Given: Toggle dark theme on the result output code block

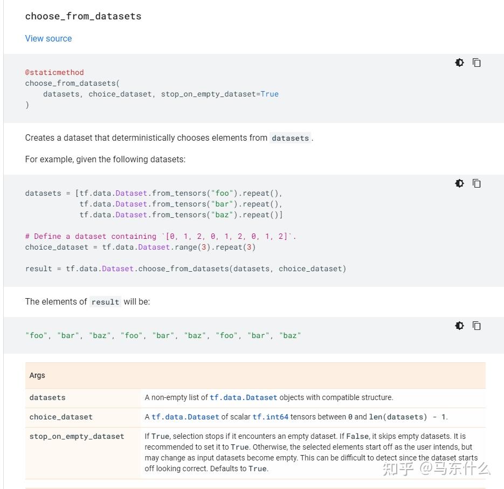Looking at the screenshot, I should click(459, 326).
